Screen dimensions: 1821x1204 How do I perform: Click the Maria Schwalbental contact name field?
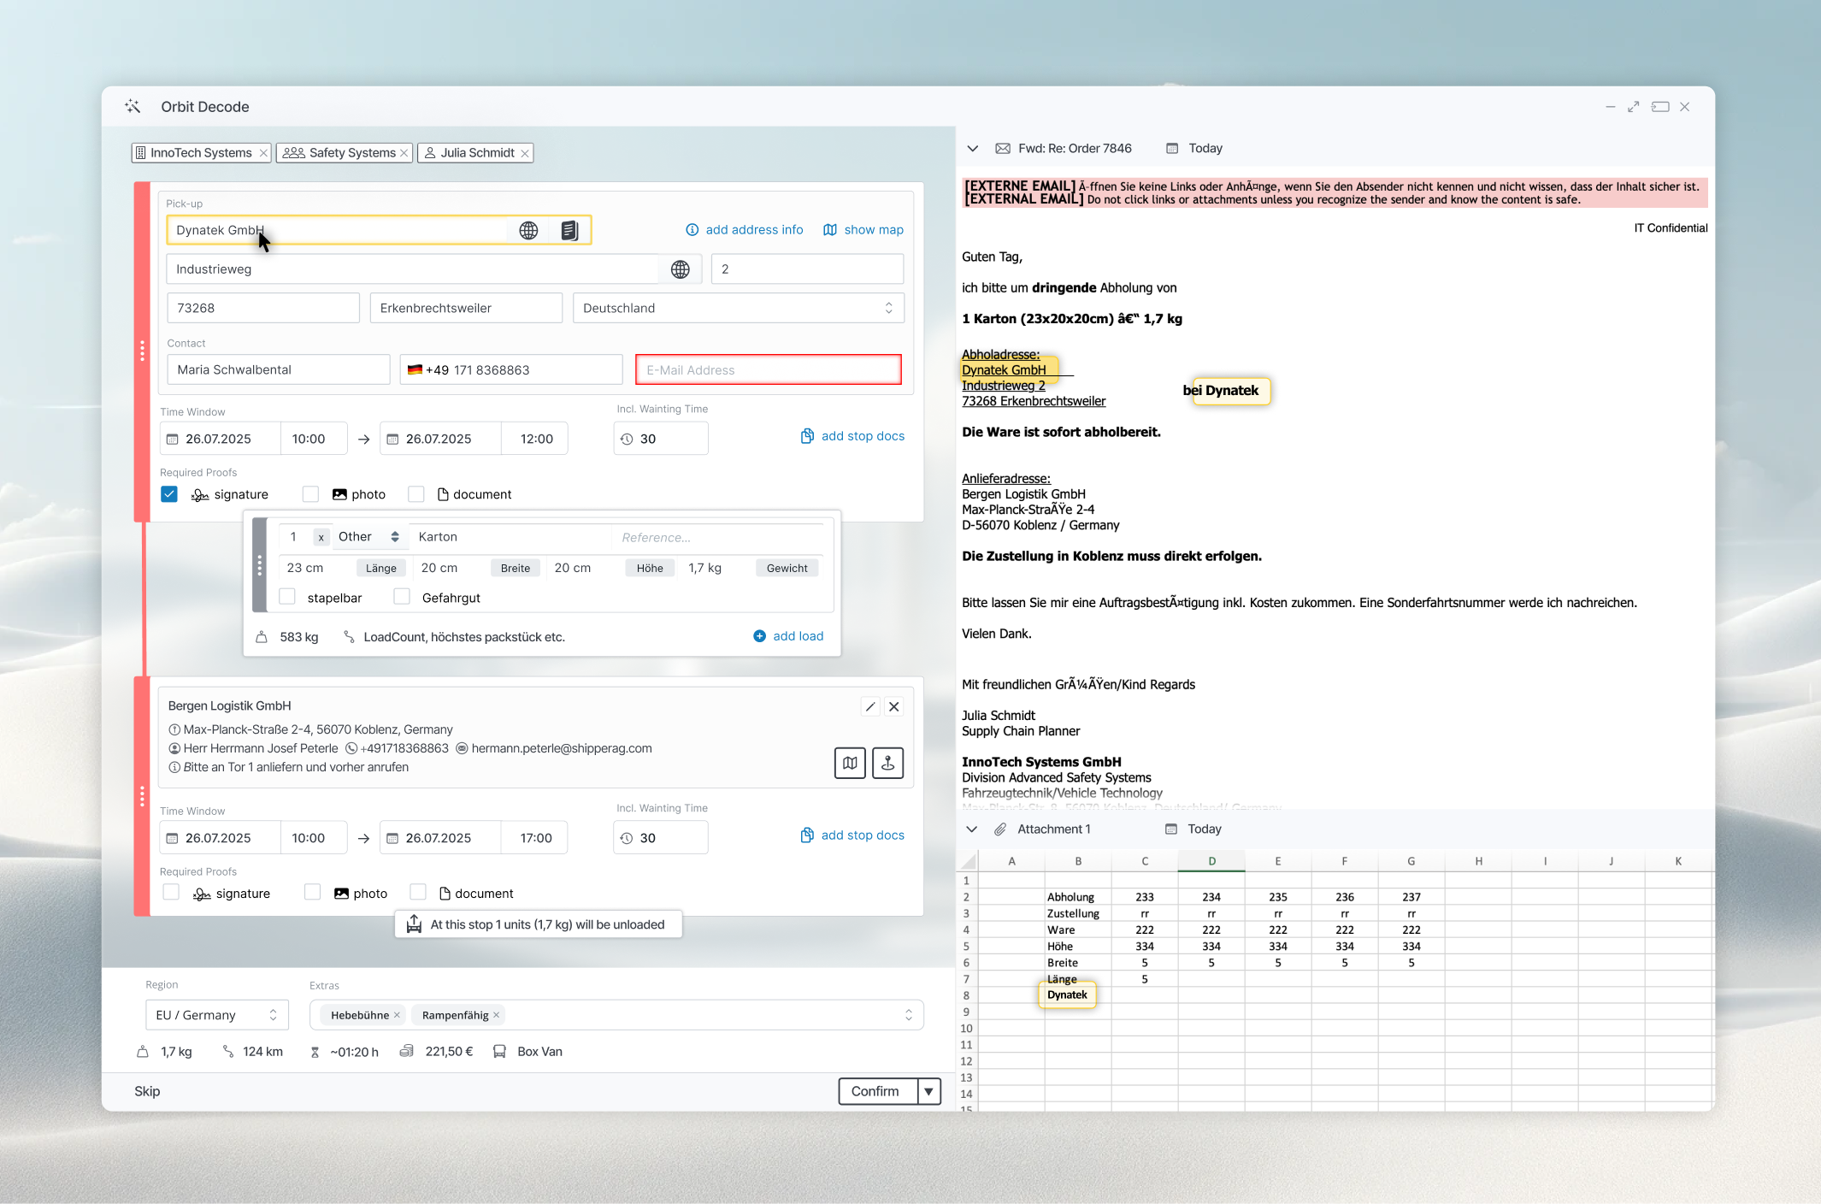[x=279, y=369]
